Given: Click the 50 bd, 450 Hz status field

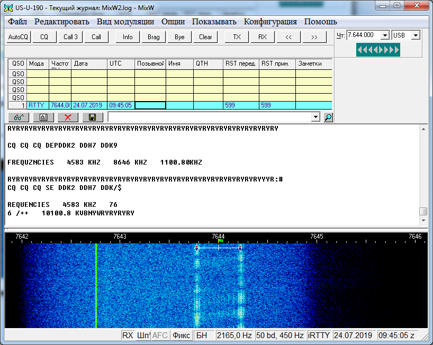Looking at the screenshot, I should 279,335.
